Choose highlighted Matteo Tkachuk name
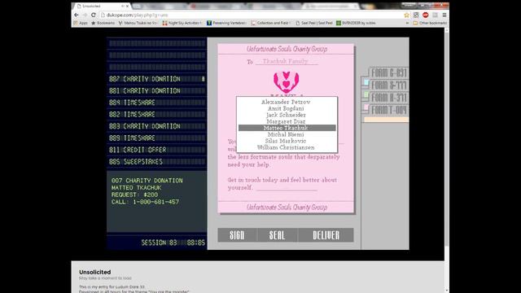 coord(287,128)
